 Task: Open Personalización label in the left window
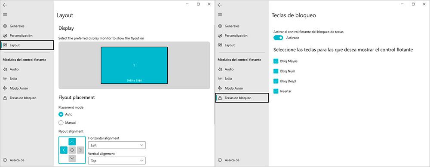pos(21,36)
